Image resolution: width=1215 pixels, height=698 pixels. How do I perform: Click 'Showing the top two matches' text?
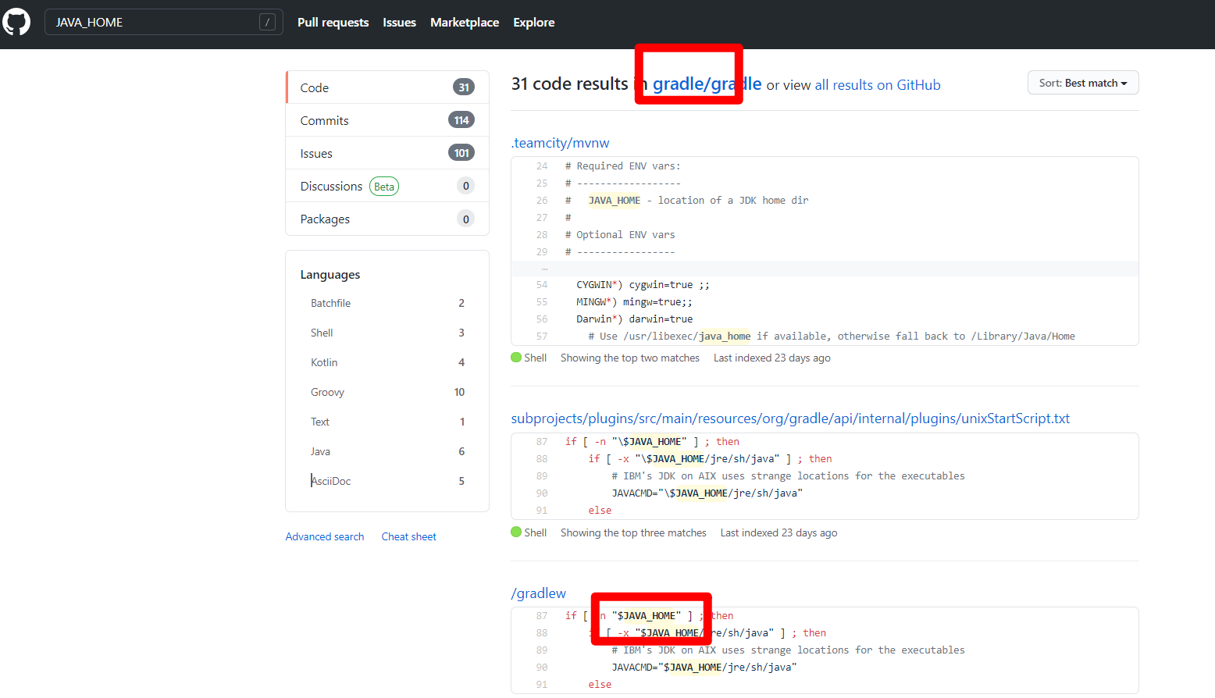pyautogui.click(x=630, y=358)
